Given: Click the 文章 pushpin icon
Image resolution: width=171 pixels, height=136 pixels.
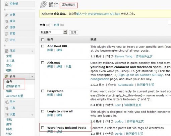Looking at the screenshot, I should click(x=6, y=15).
